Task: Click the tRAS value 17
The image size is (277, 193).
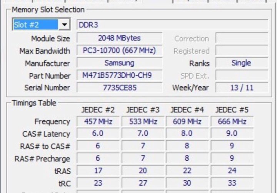Action: click(98, 171)
